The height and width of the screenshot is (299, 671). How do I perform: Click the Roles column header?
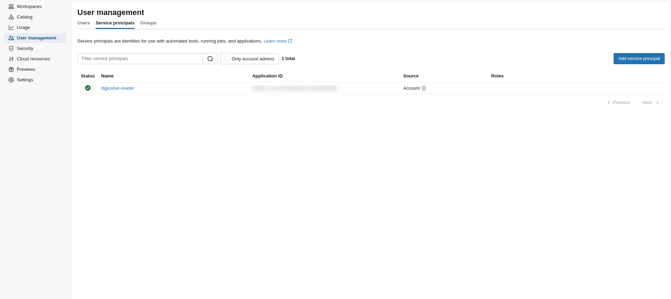click(497, 76)
